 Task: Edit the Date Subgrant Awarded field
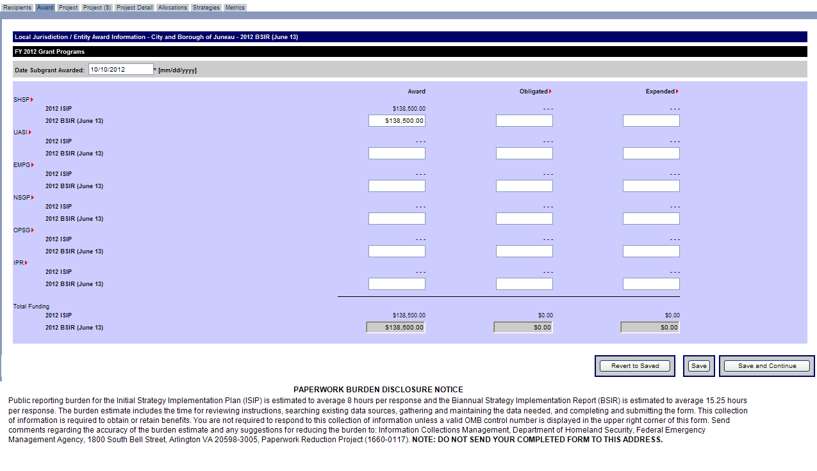click(x=120, y=70)
